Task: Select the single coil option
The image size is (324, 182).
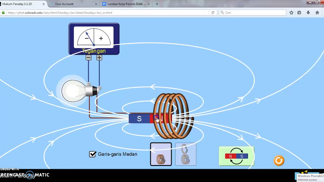Action: coord(161,154)
